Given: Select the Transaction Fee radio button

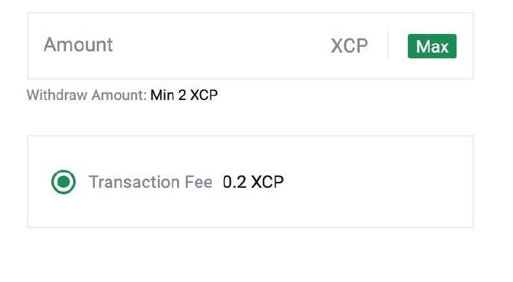Looking at the screenshot, I should (63, 182).
